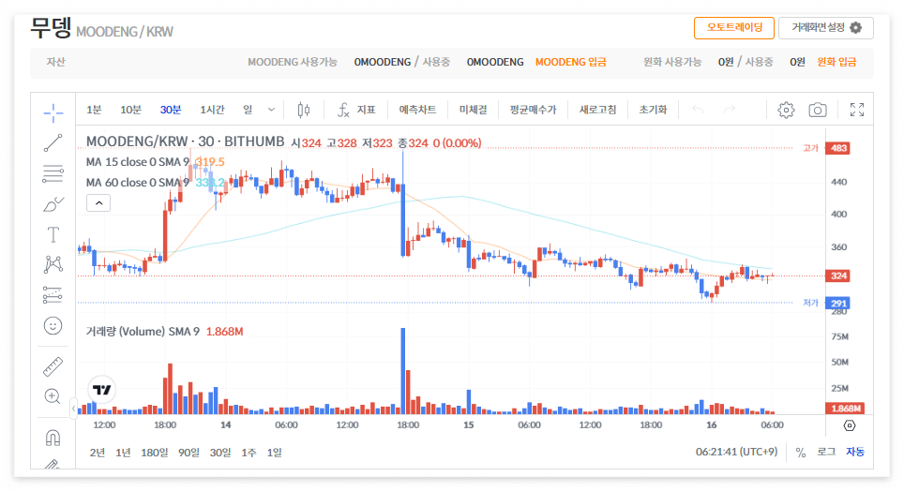Image resolution: width=904 pixels, height=491 pixels.
Task: Select the crosshair cursor tool
Action: tap(53, 113)
